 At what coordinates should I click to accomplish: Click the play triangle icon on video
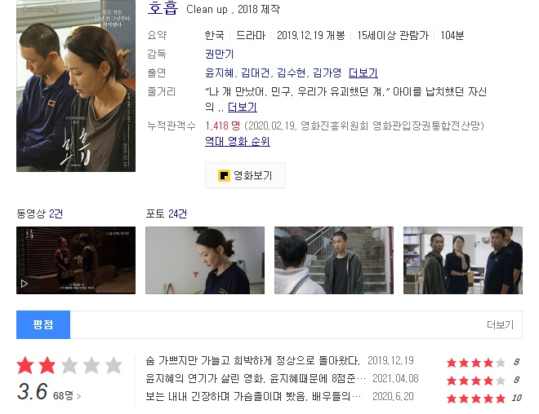pos(24,284)
